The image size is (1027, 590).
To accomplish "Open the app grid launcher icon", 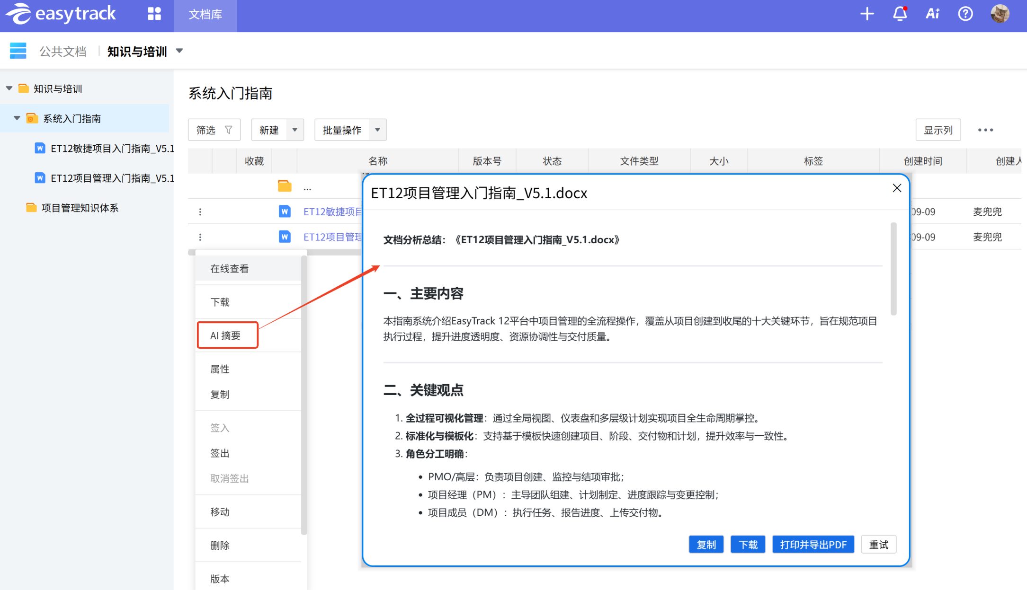I will [x=154, y=14].
